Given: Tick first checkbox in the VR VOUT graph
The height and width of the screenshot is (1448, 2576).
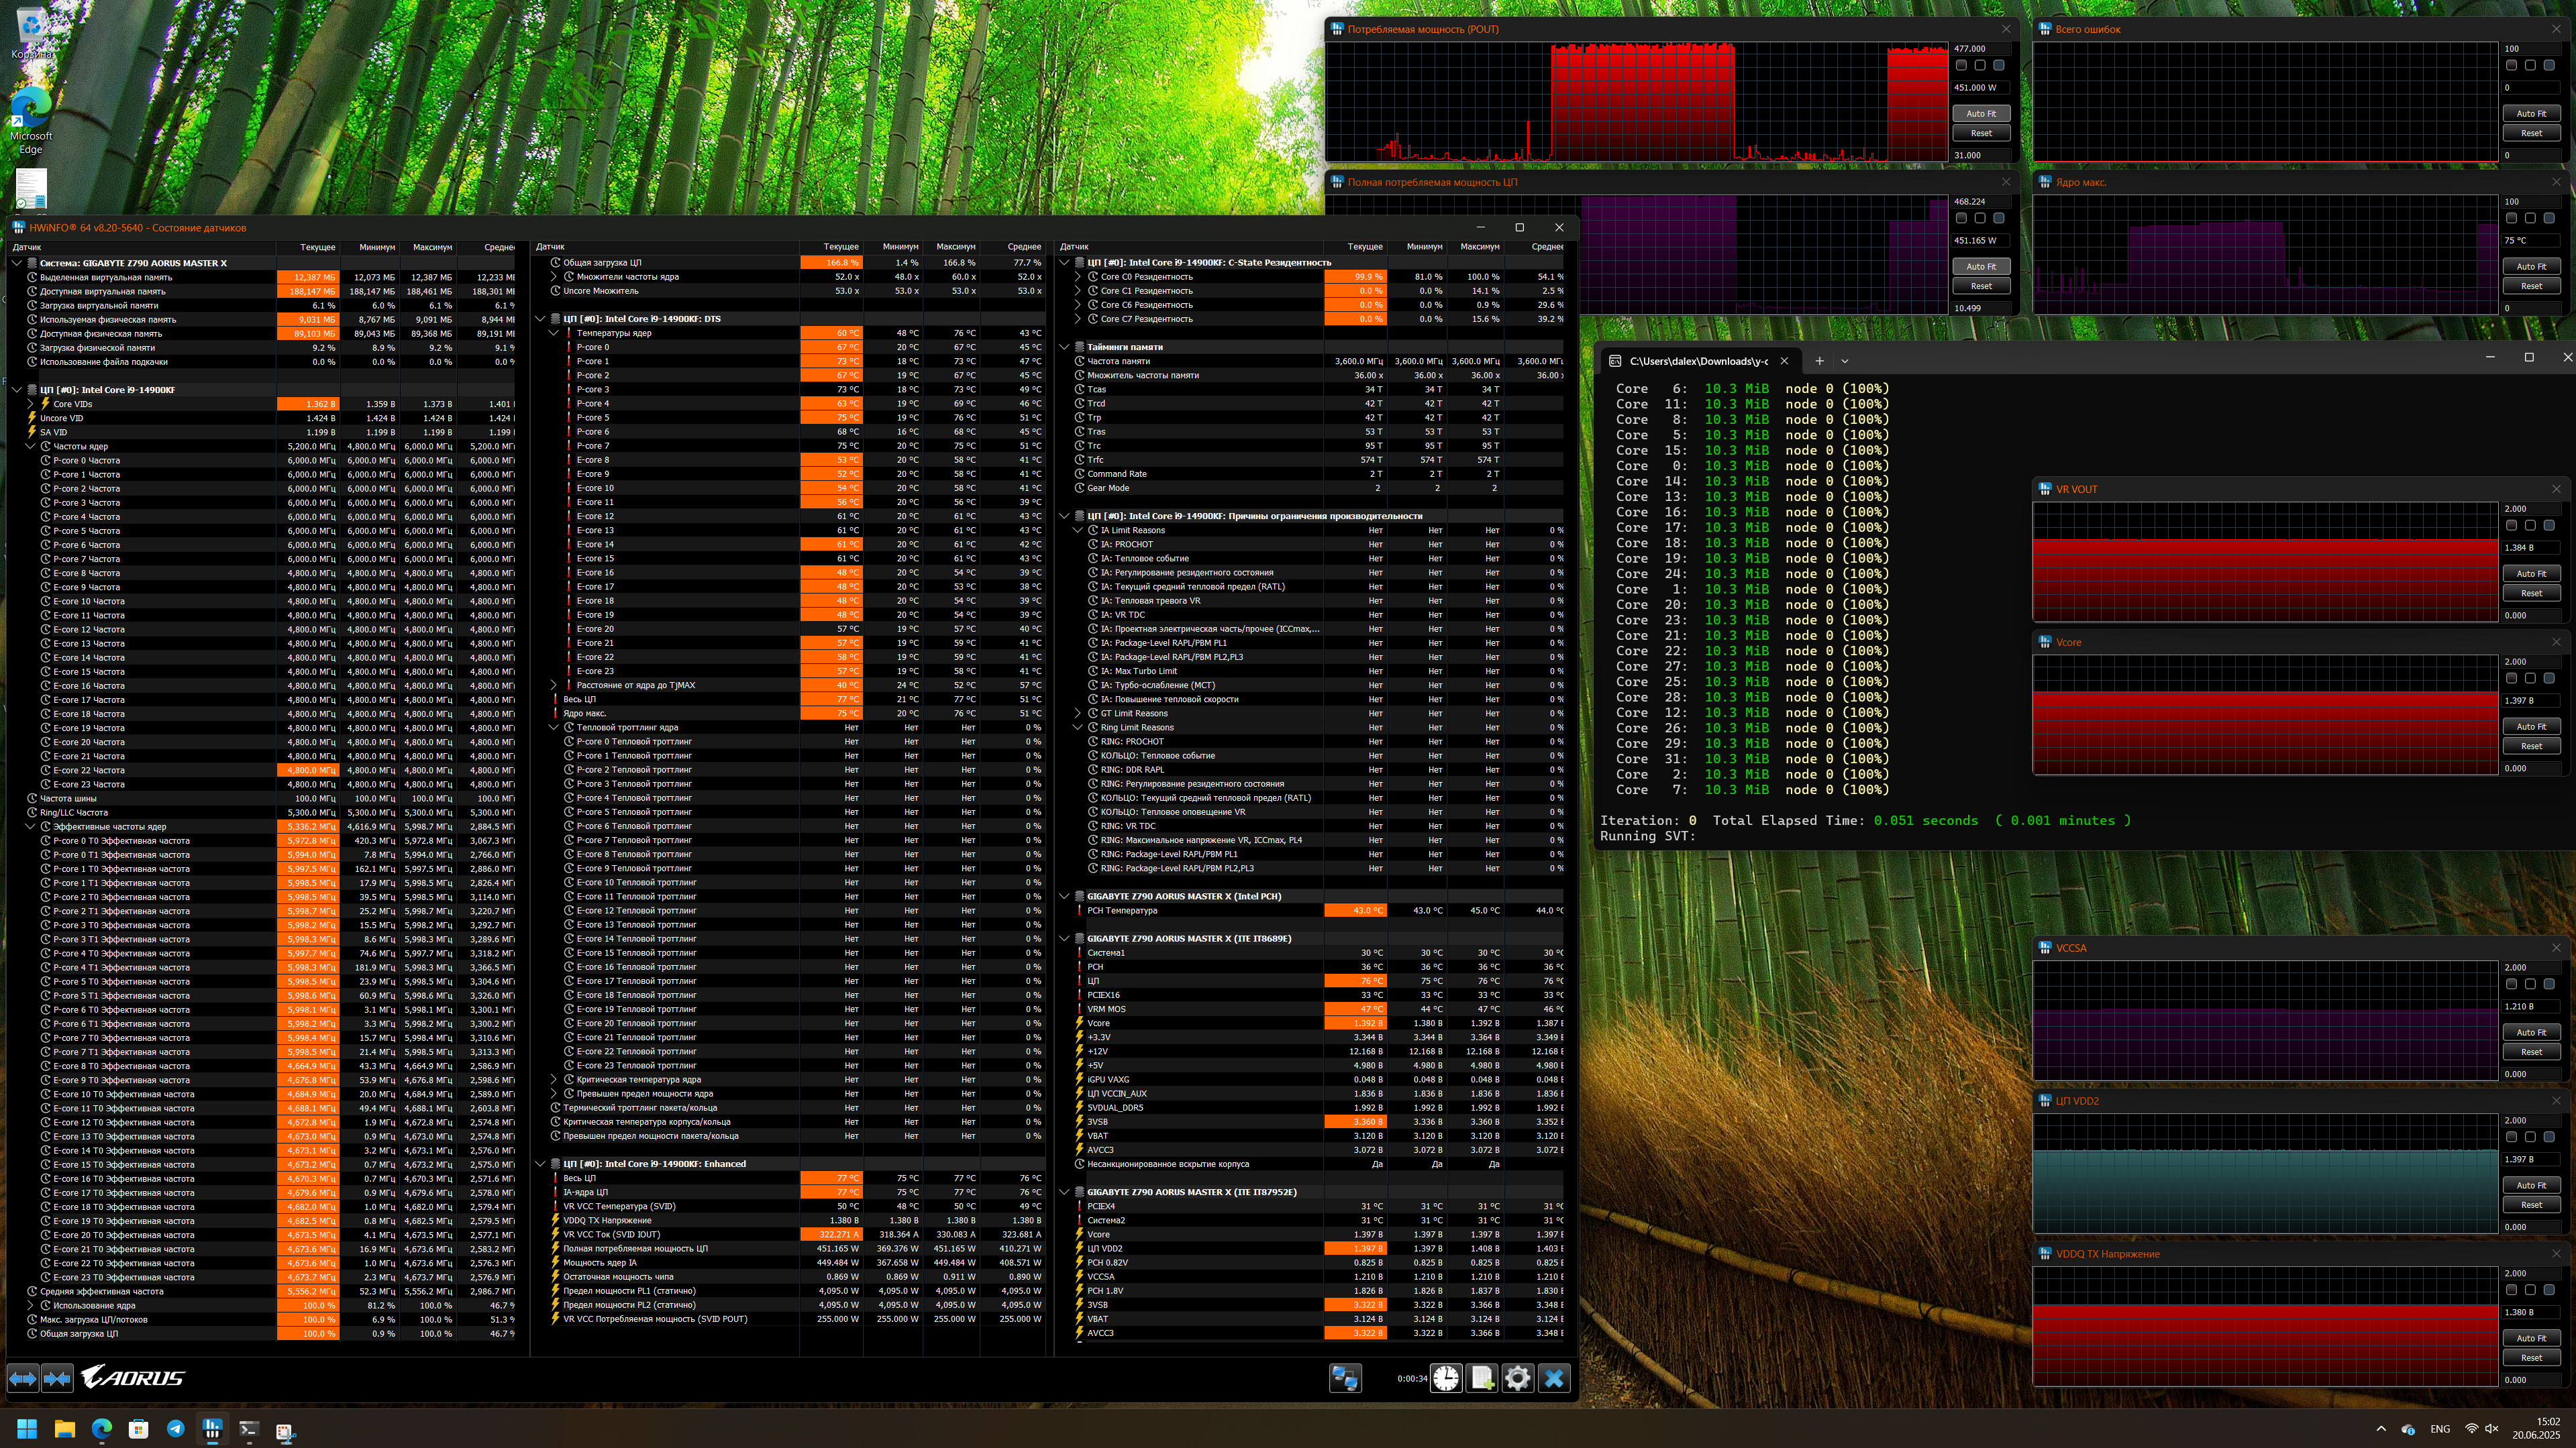Looking at the screenshot, I should pyautogui.click(x=2511, y=526).
